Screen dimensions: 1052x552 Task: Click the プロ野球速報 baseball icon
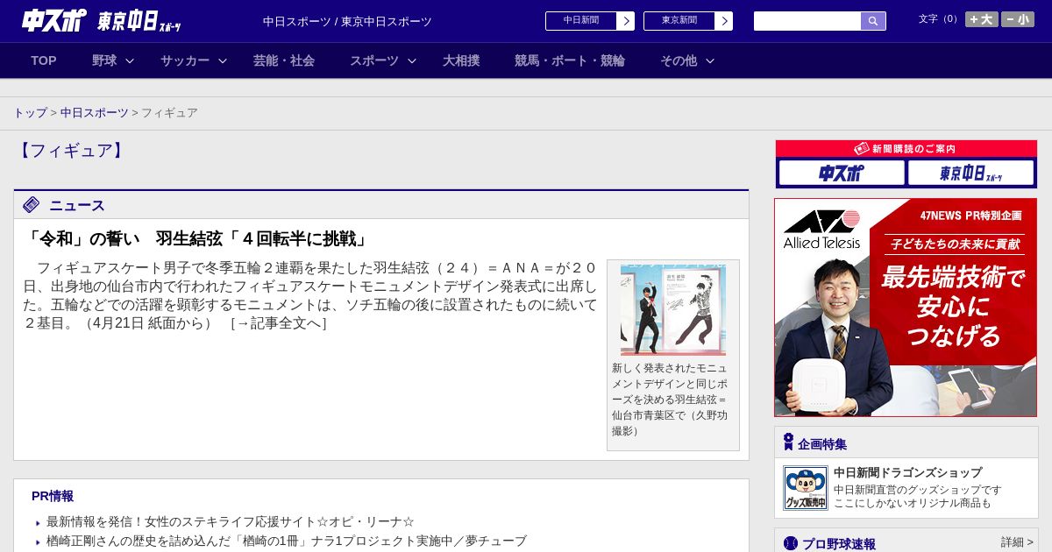pyautogui.click(x=791, y=544)
